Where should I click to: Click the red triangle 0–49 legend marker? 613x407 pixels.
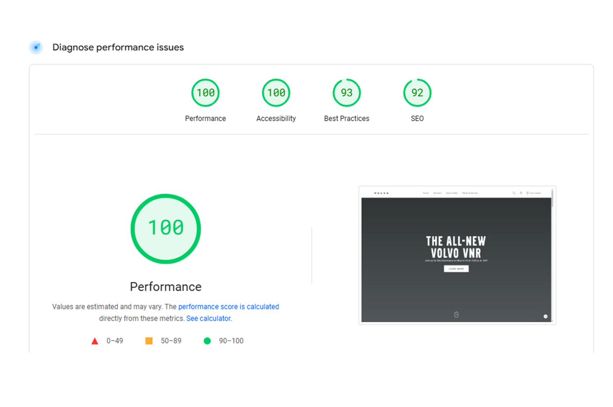click(x=95, y=341)
